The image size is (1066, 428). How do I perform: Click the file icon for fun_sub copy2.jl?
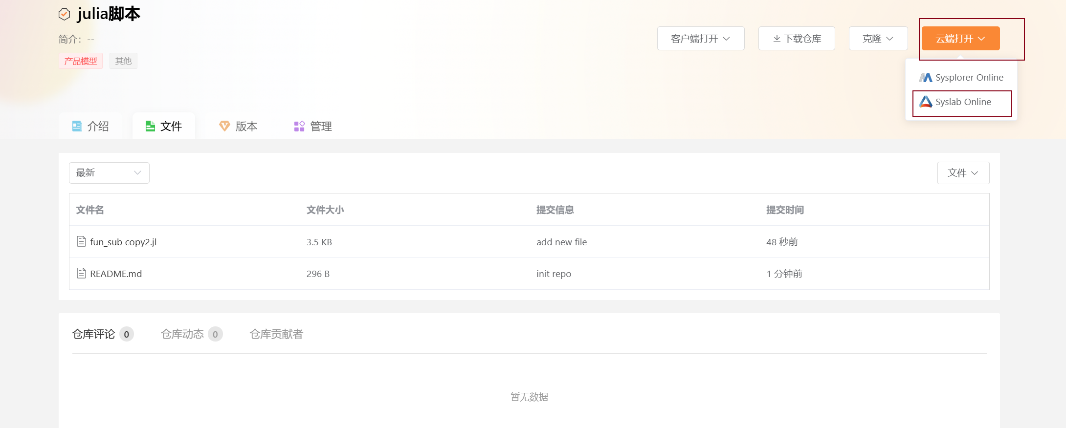coord(82,241)
